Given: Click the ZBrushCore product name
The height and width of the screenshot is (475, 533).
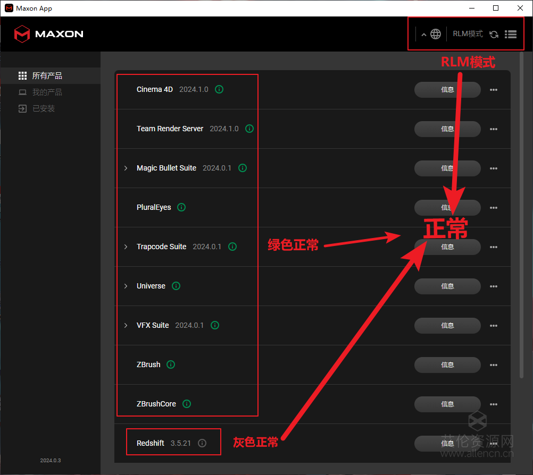Looking at the screenshot, I should coord(156,404).
